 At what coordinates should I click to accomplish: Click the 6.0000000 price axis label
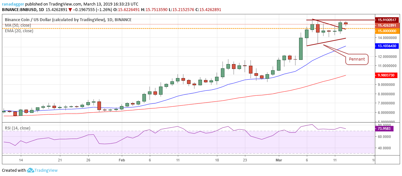tap(387, 113)
